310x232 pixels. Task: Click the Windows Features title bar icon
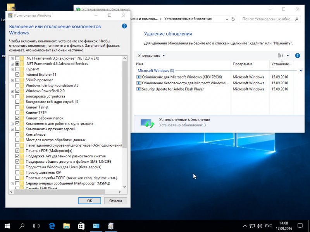pyautogui.click(x=10, y=15)
